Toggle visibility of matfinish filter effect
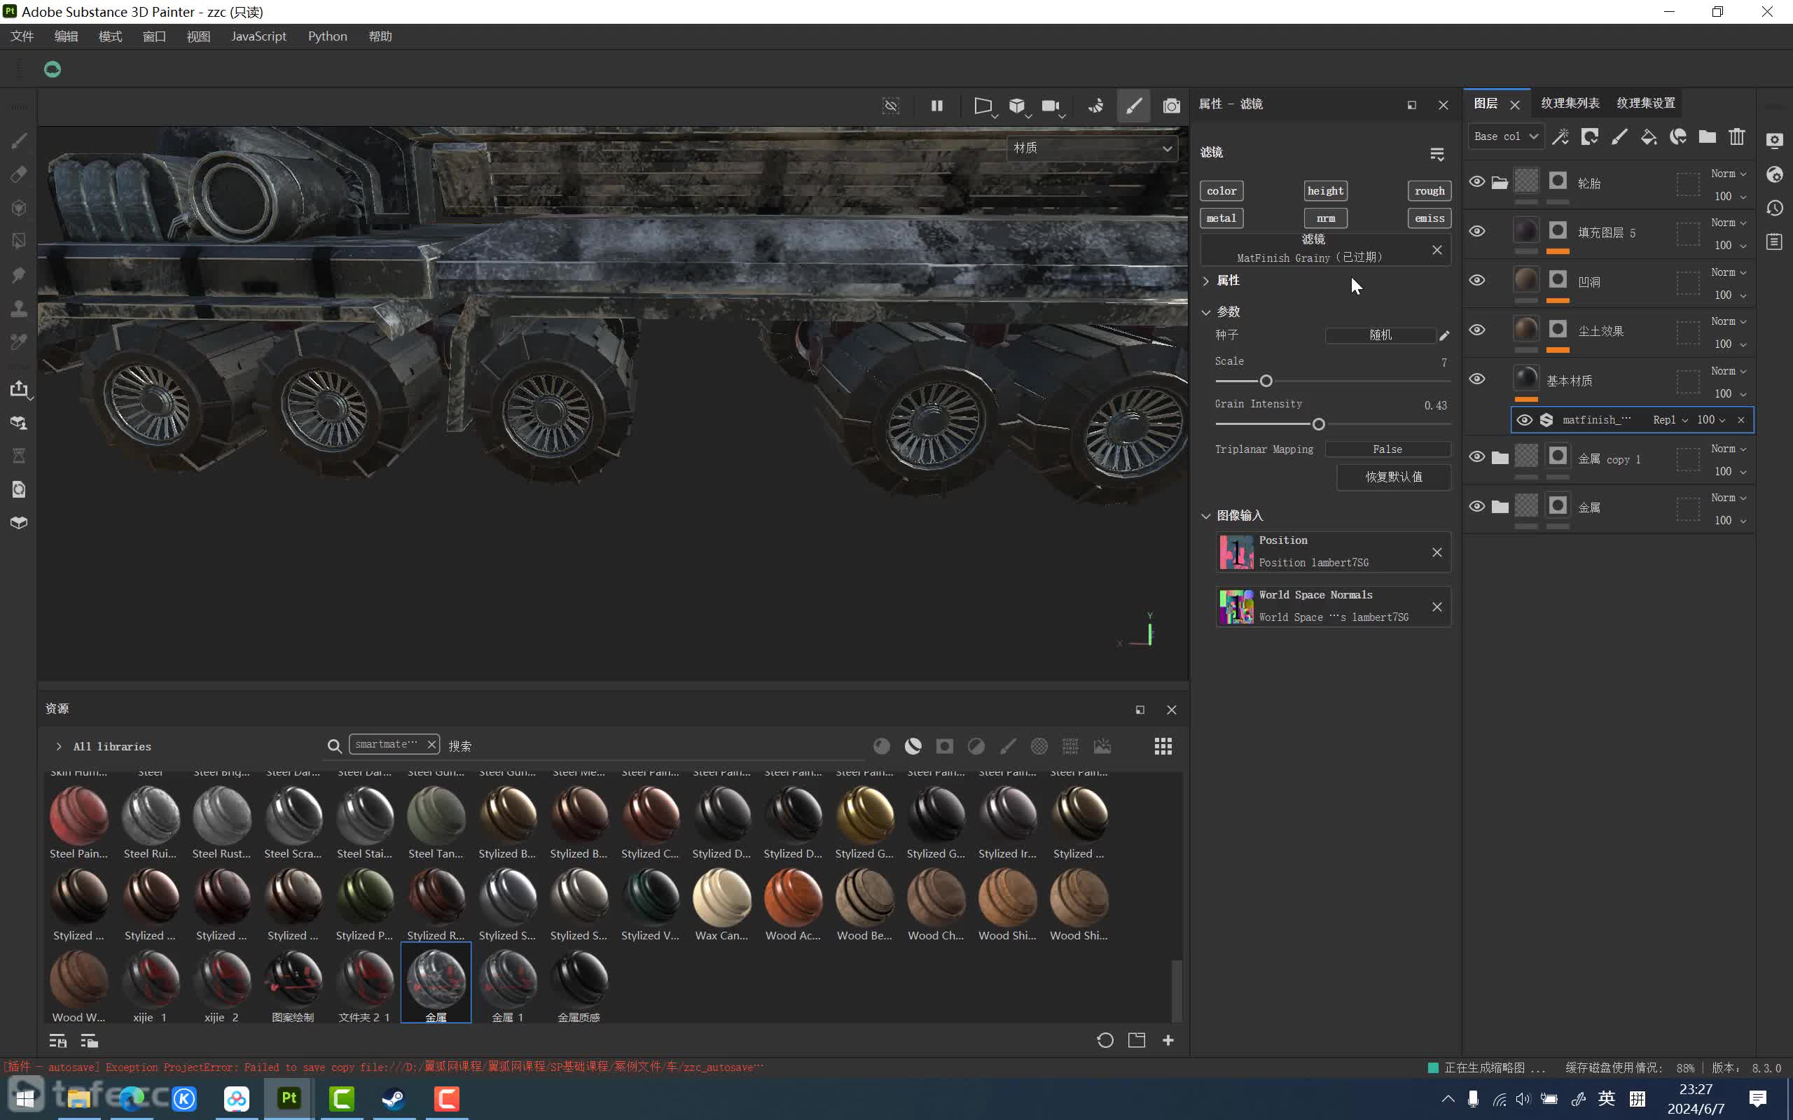 tap(1524, 420)
